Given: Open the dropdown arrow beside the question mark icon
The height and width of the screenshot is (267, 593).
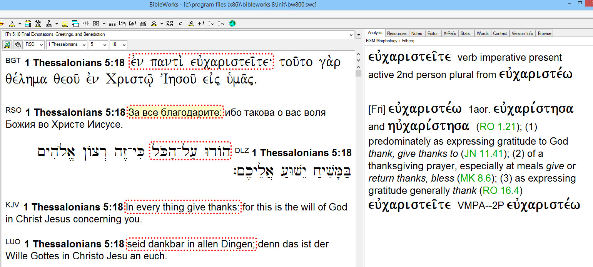Looking at the screenshot, I should pos(57,23).
